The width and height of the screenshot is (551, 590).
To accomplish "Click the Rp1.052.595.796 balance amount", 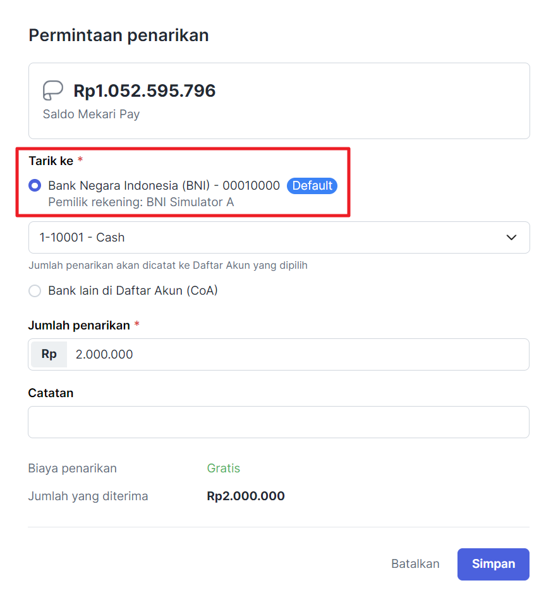I will (x=145, y=91).
